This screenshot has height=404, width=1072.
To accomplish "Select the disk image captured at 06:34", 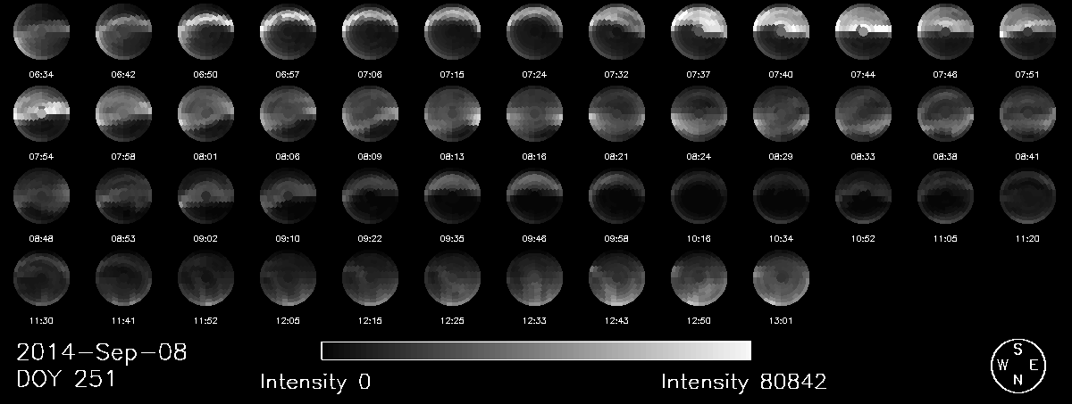I will pos(41,33).
